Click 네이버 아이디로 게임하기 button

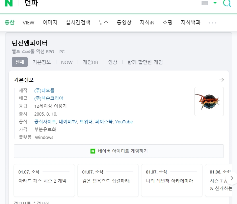[x=119, y=151]
